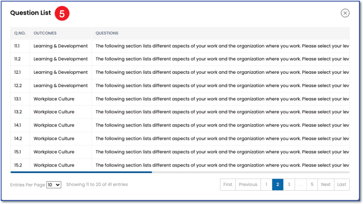
Task: Select question number 14.1
Action: tap(17, 125)
